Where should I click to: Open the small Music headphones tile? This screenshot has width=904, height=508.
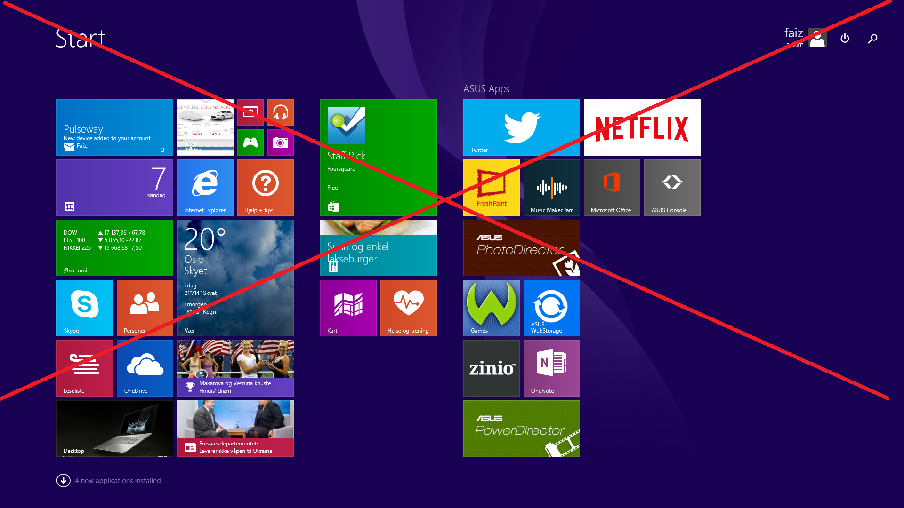(x=281, y=112)
